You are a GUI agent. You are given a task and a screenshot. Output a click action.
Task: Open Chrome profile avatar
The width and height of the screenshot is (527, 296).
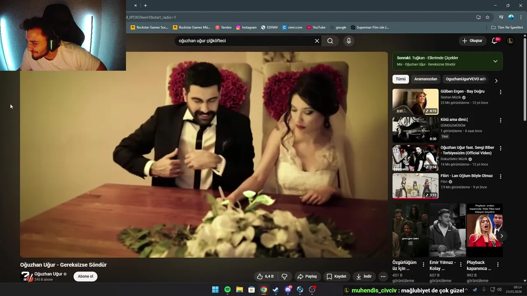click(x=511, y=17)
